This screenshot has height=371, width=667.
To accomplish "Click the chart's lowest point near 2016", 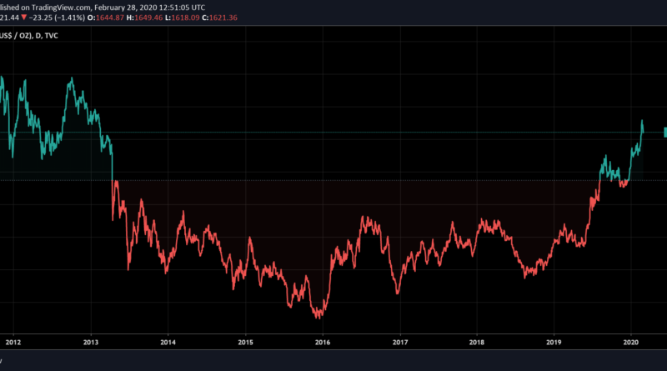I will click(318, 318).
